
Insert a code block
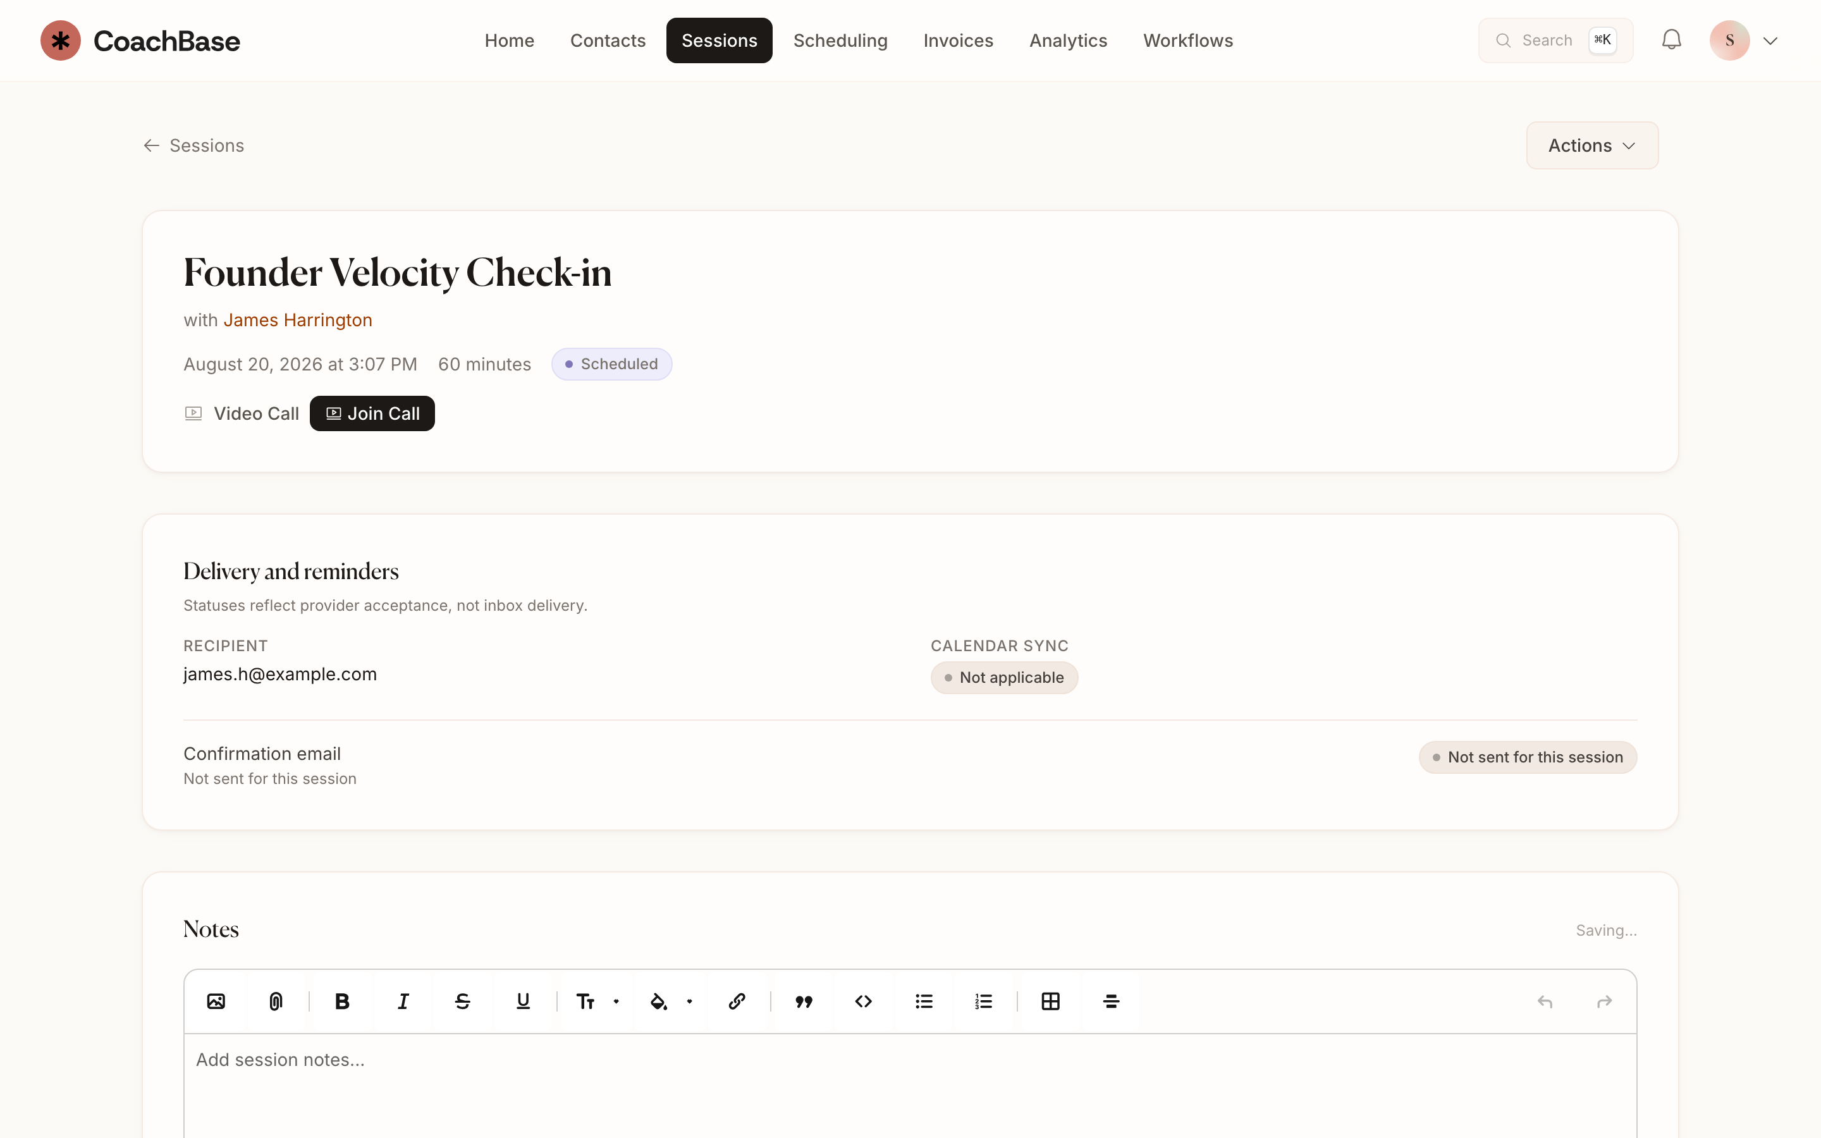(864, 1001)
